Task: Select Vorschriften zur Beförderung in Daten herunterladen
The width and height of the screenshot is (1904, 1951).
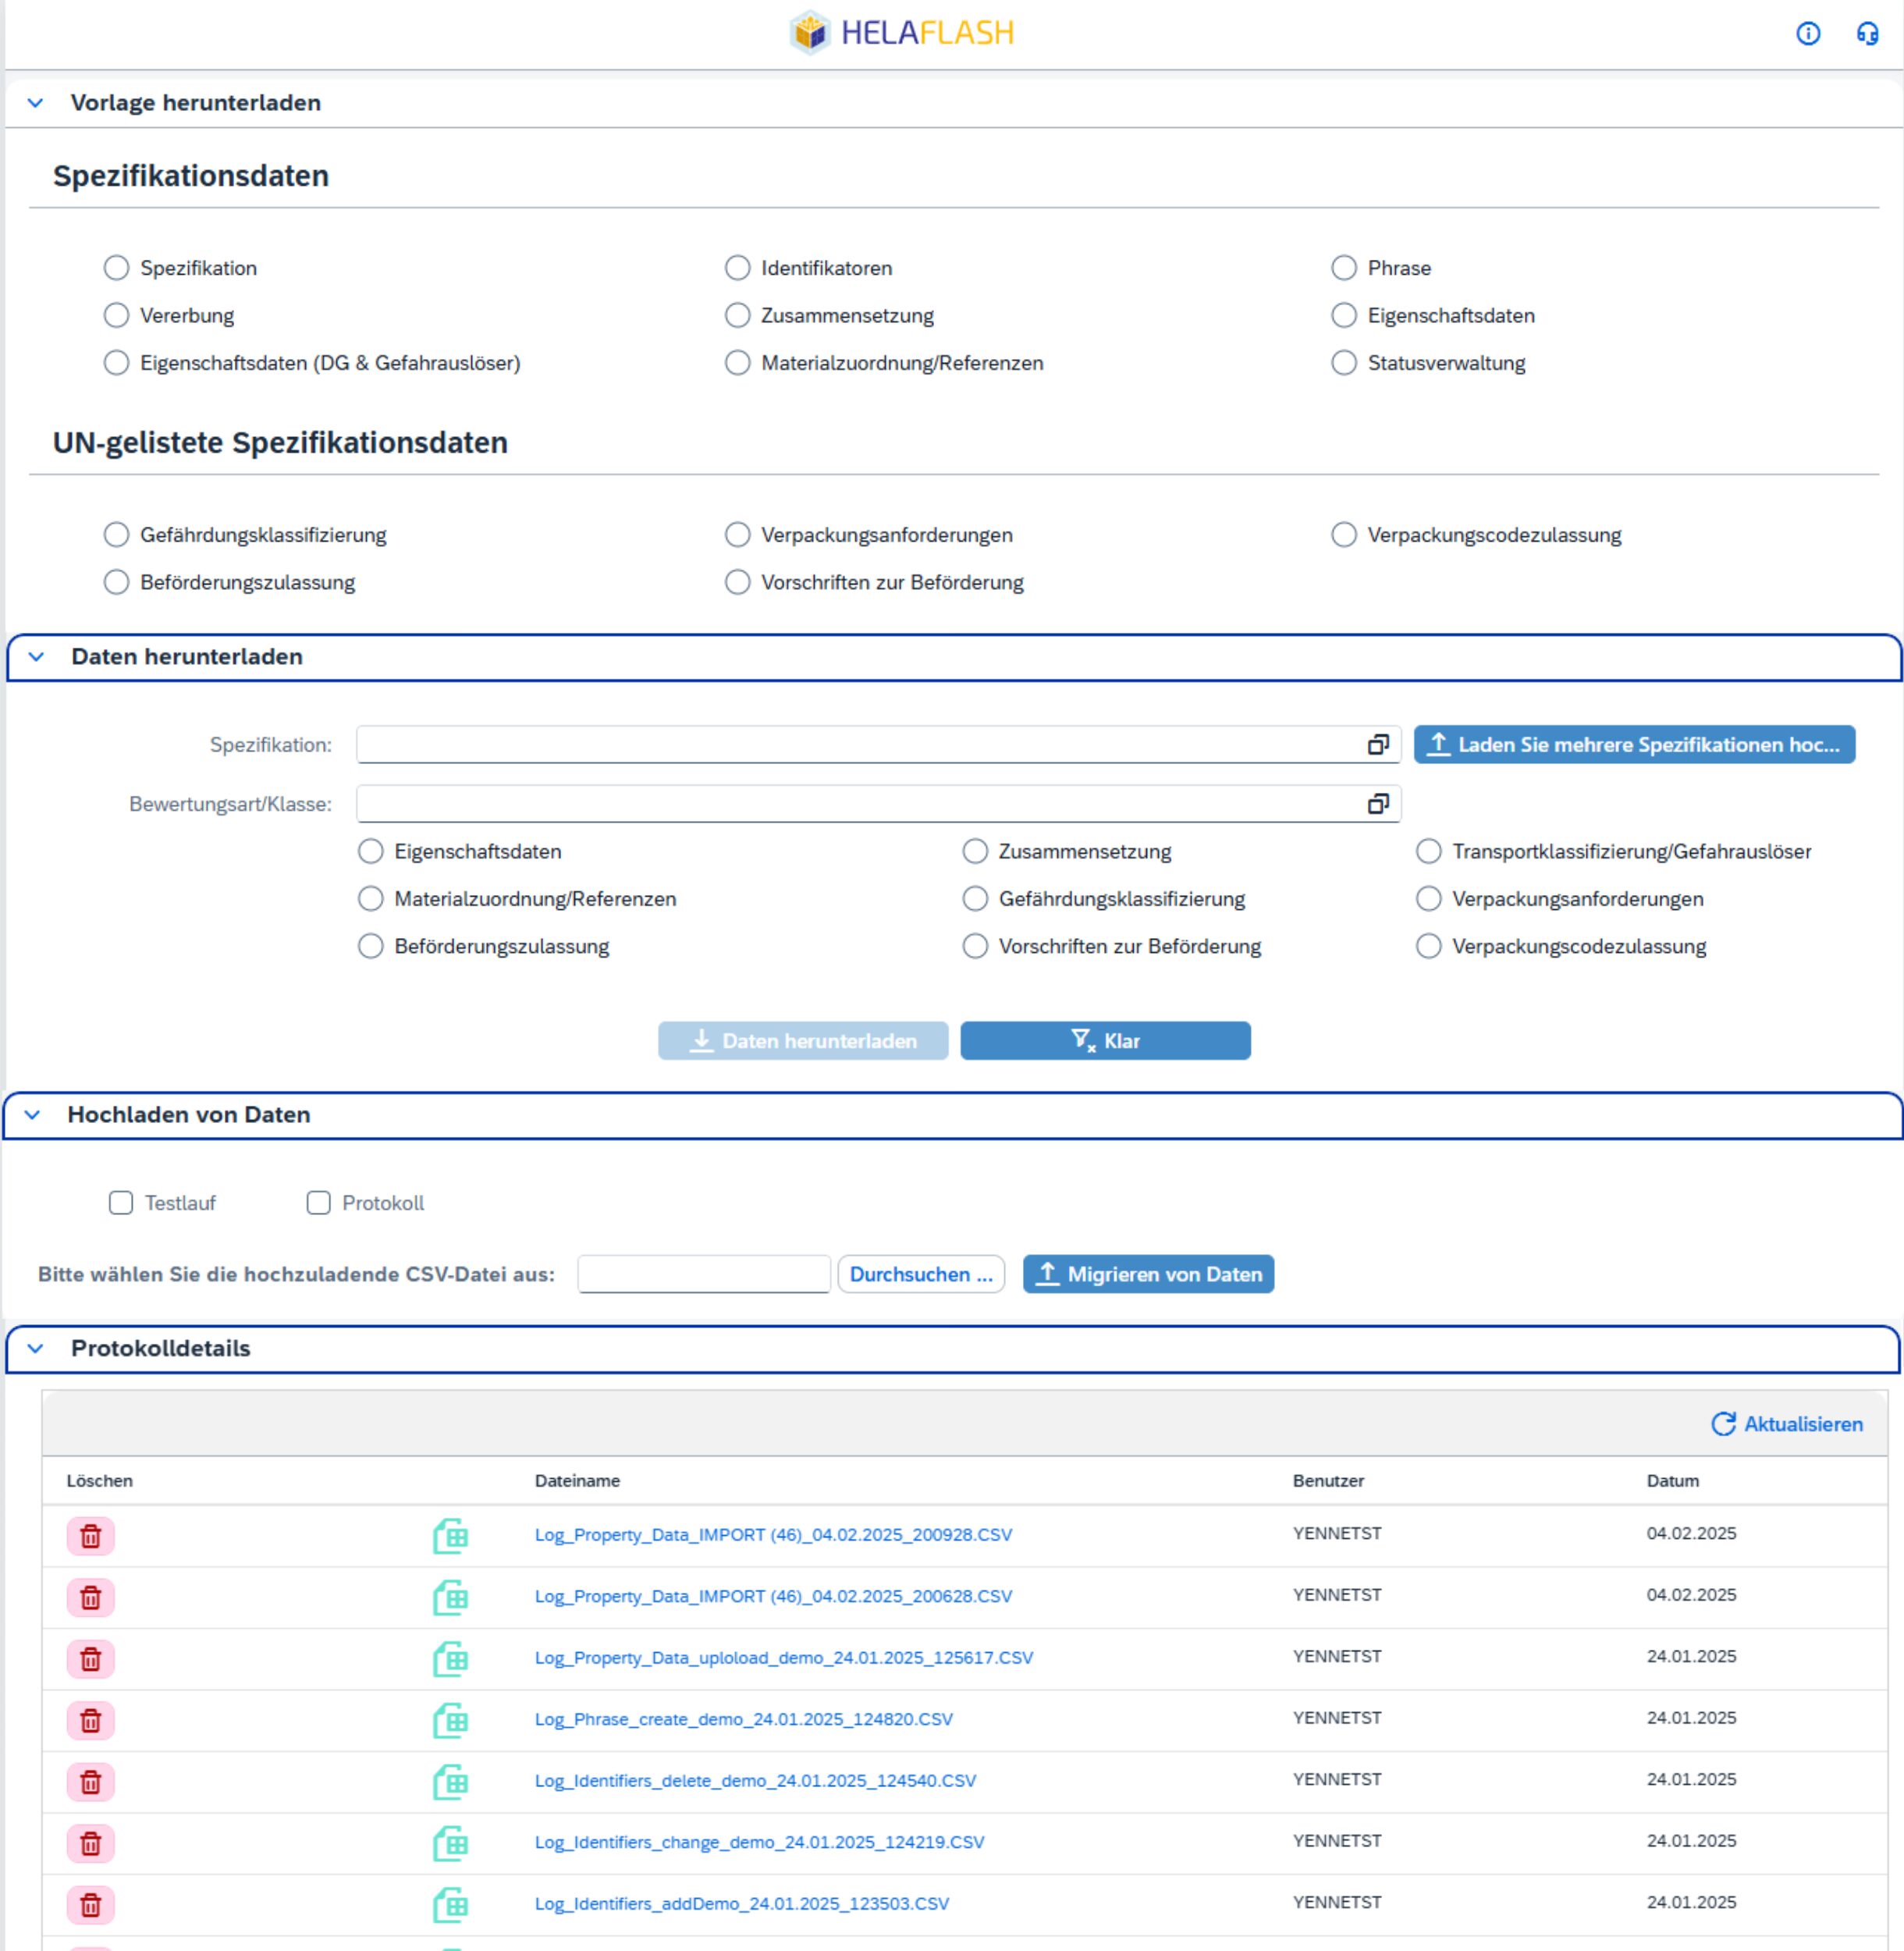Action: point(975,946)
